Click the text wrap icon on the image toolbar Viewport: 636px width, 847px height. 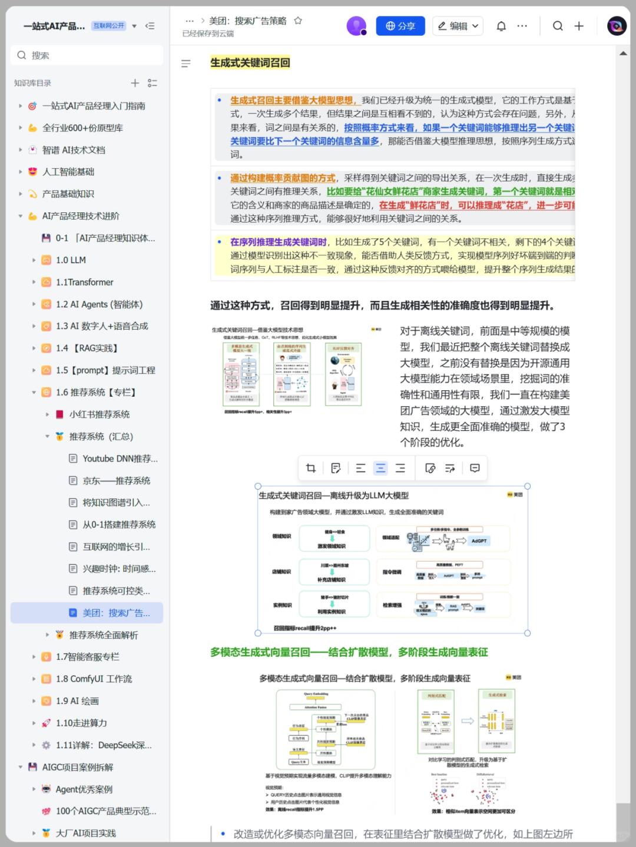click(450, 468)
